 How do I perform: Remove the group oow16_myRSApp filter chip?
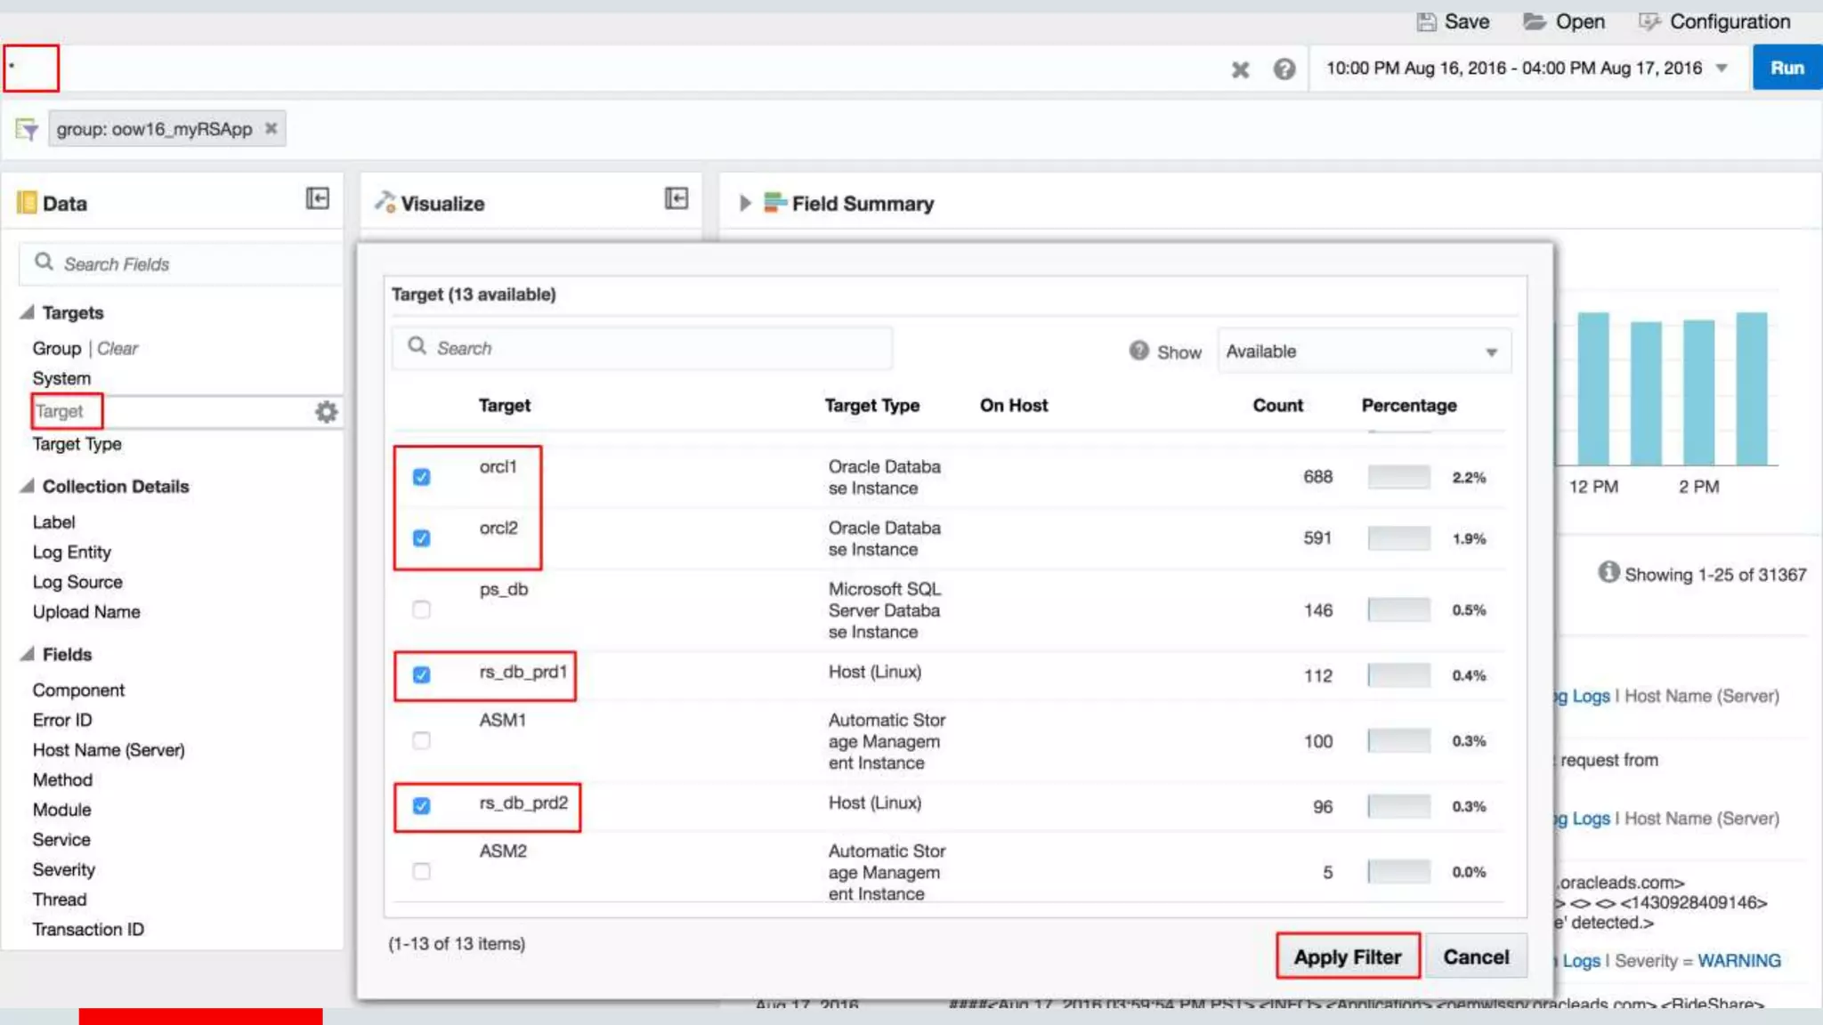(271, 129)
